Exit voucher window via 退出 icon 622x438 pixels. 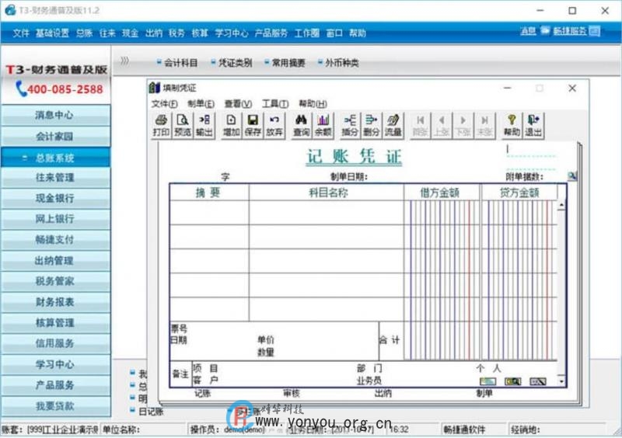(x=533, y=125)
